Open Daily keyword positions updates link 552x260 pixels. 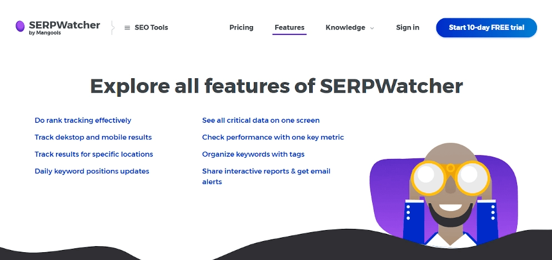pyautogui.click(x=92, y=171)
